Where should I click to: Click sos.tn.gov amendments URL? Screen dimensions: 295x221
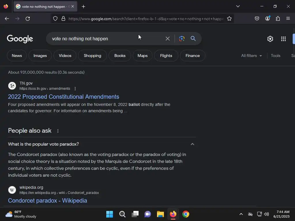[x=45, y=89]
